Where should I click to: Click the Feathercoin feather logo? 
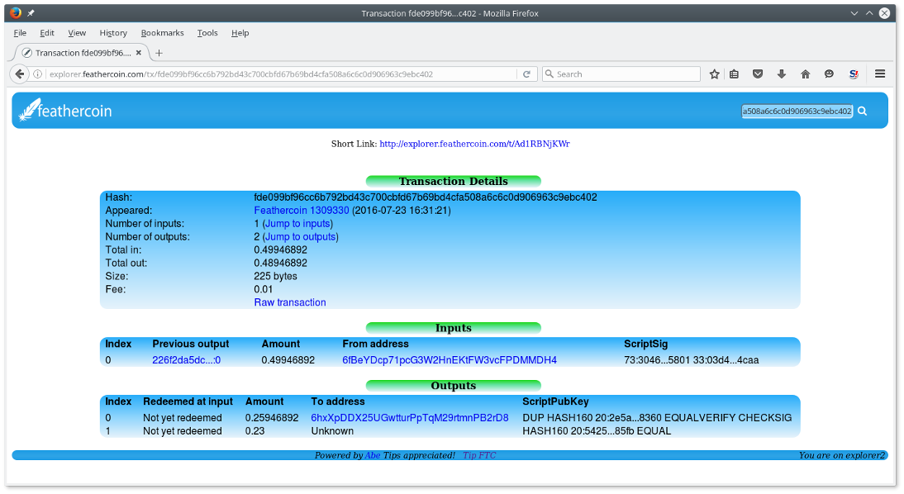click(x=65, y=110)
